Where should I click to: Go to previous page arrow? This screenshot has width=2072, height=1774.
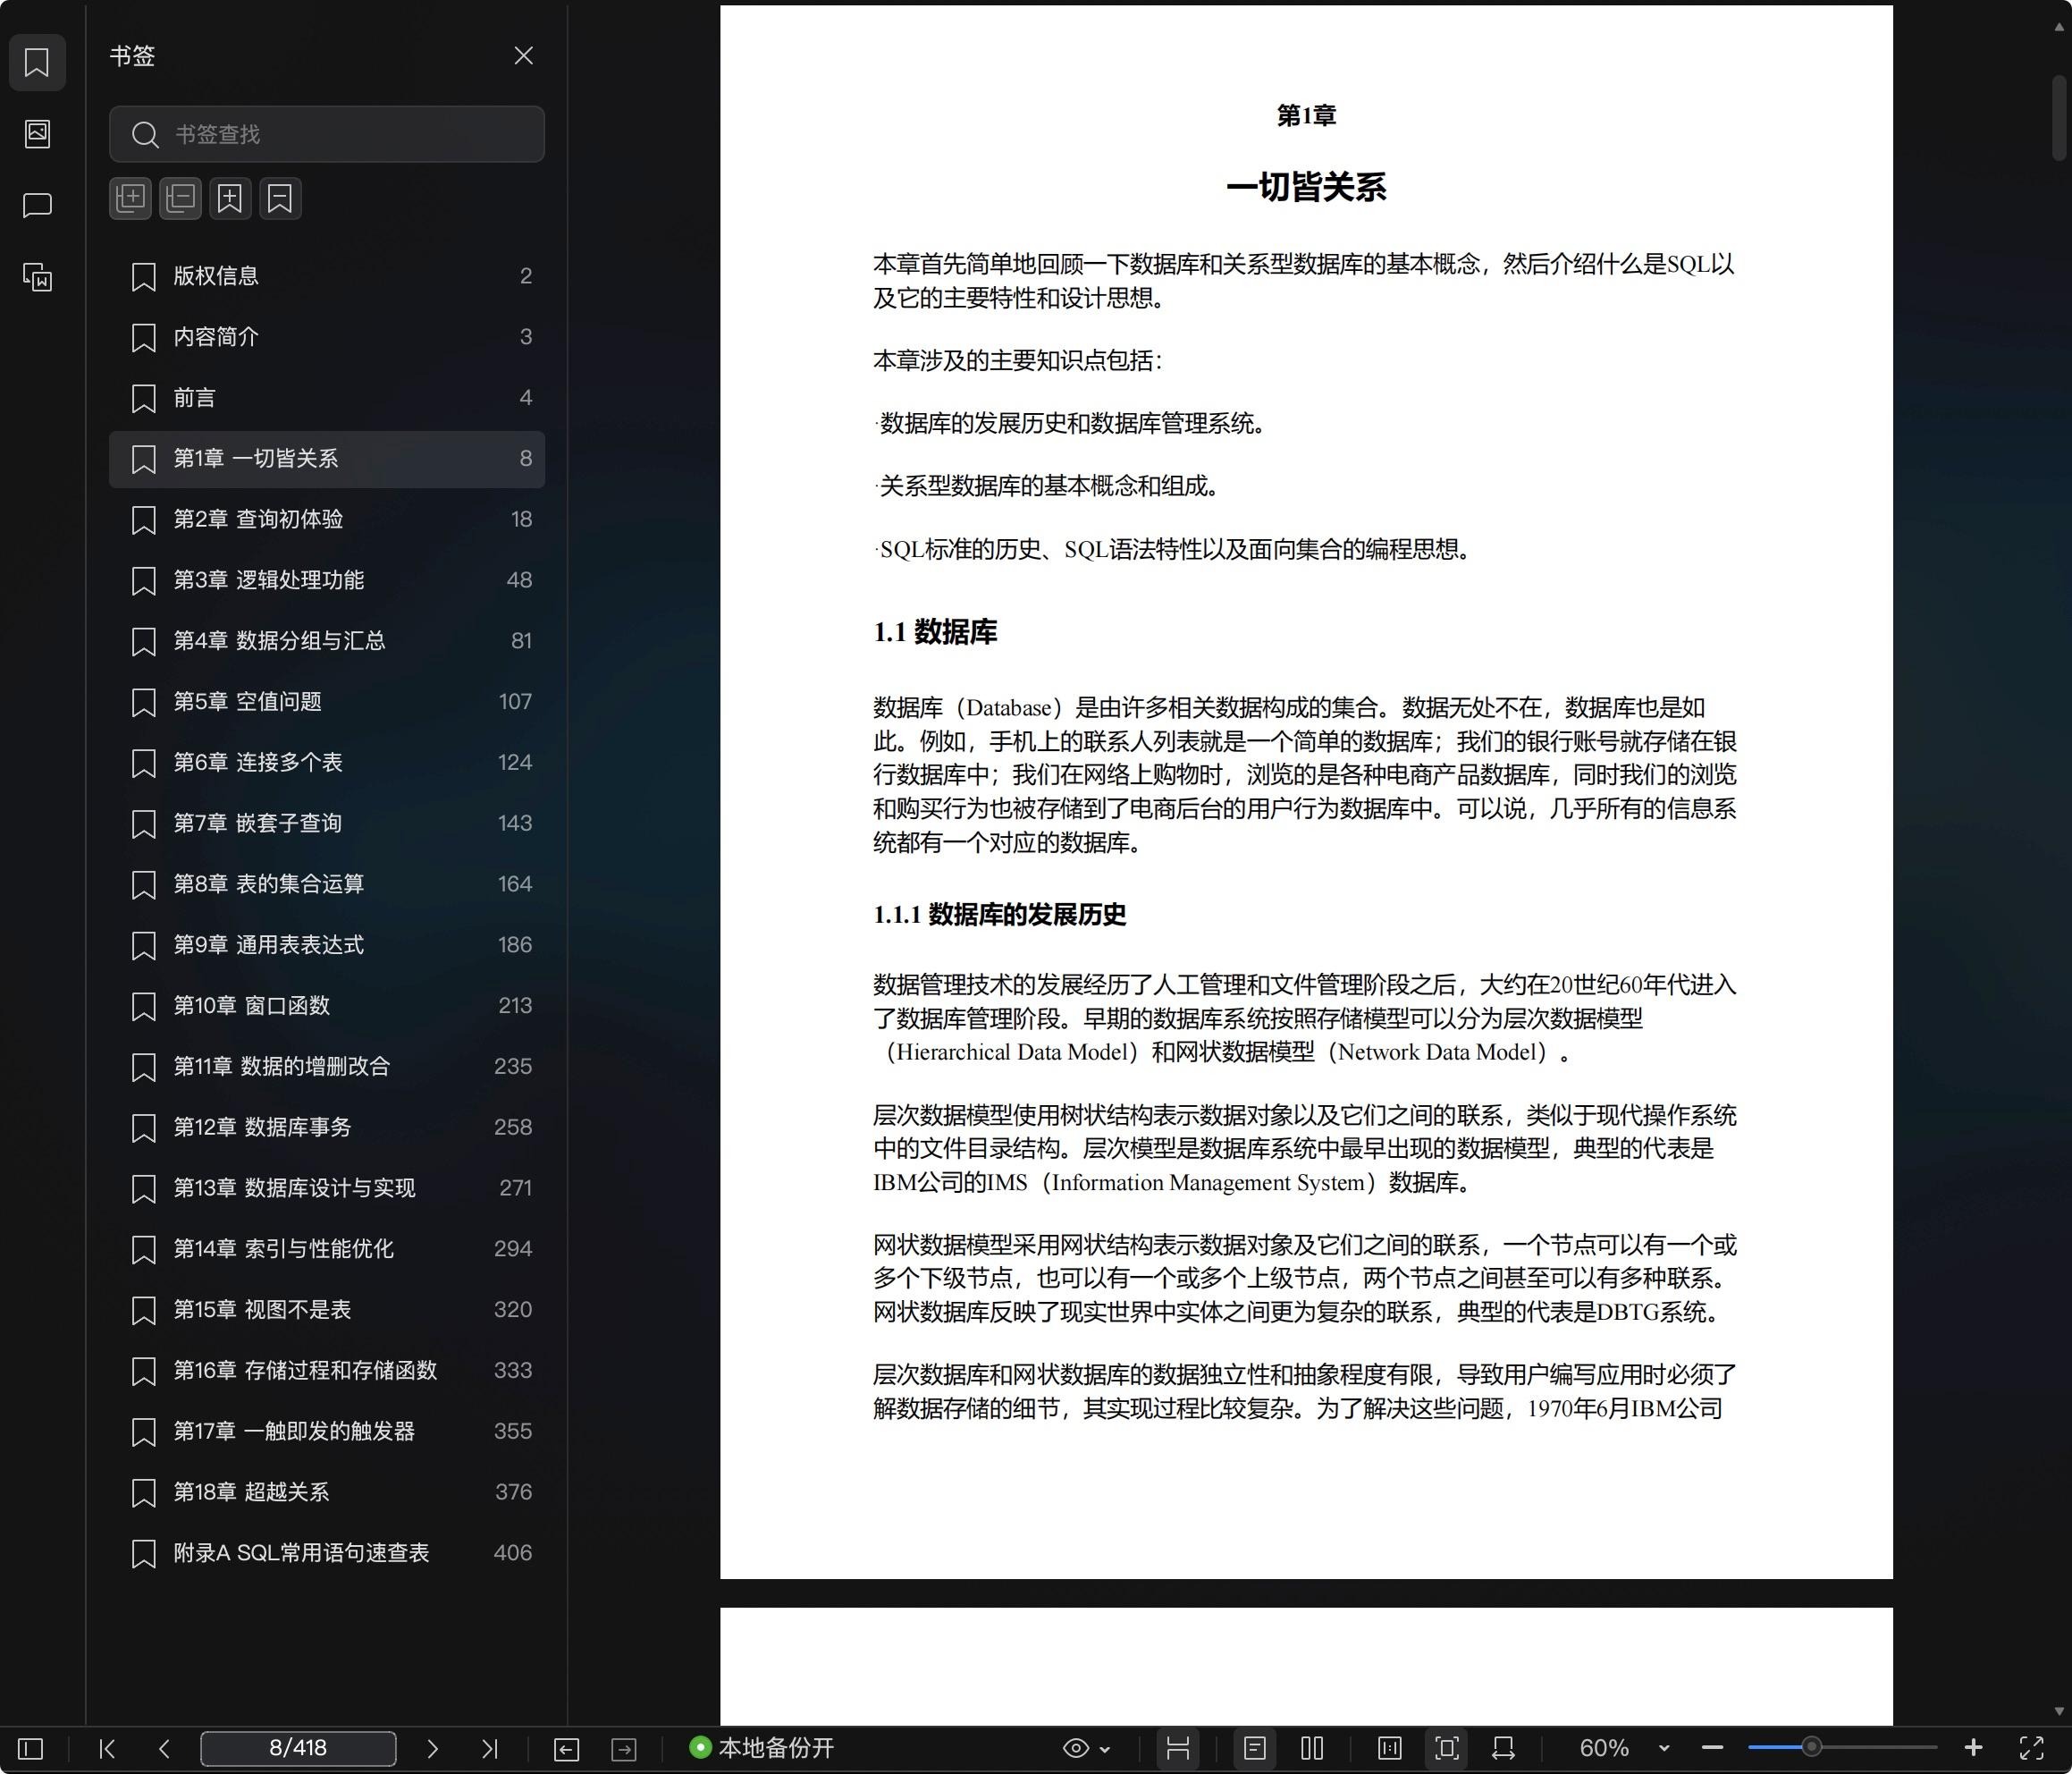165,1748
